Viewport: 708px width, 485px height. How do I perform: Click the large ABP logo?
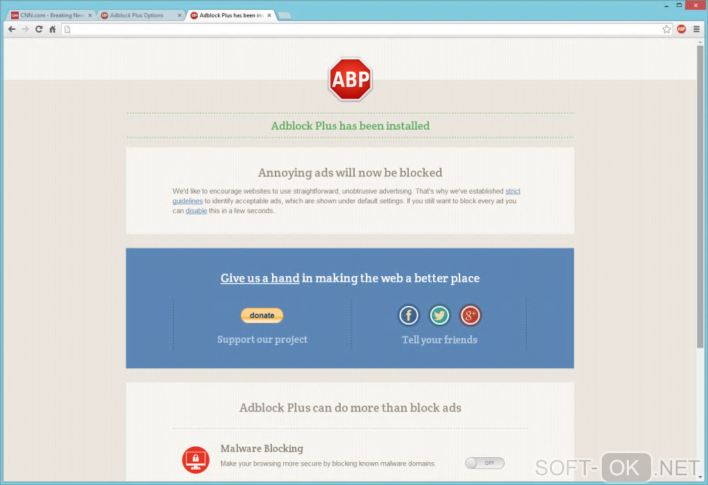click(350, 79)
